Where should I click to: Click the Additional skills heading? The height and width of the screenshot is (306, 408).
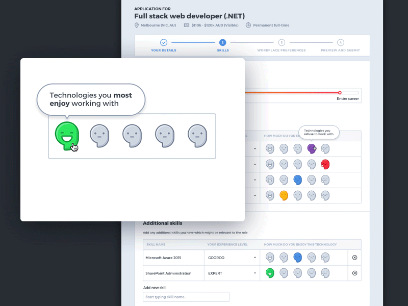click(162, 223)
